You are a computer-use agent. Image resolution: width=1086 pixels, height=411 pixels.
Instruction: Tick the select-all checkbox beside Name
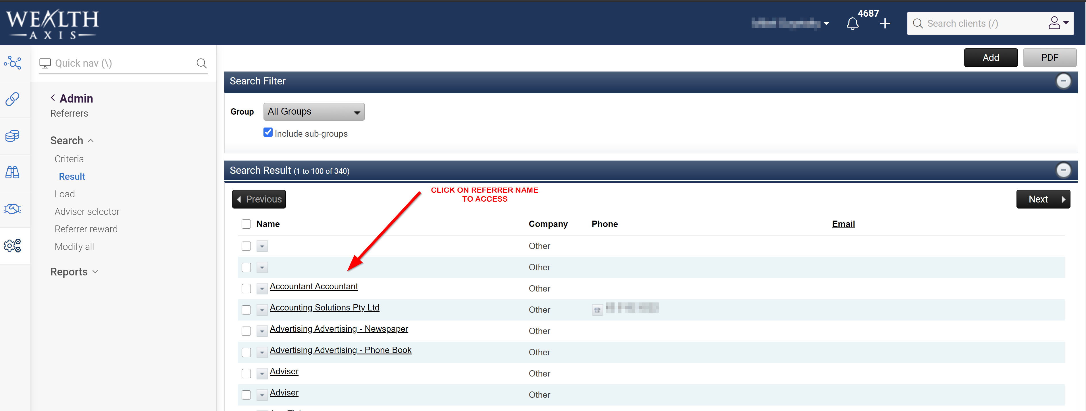point(246,224)
